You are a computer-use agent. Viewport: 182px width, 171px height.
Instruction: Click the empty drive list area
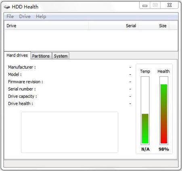tap(91, 40)
